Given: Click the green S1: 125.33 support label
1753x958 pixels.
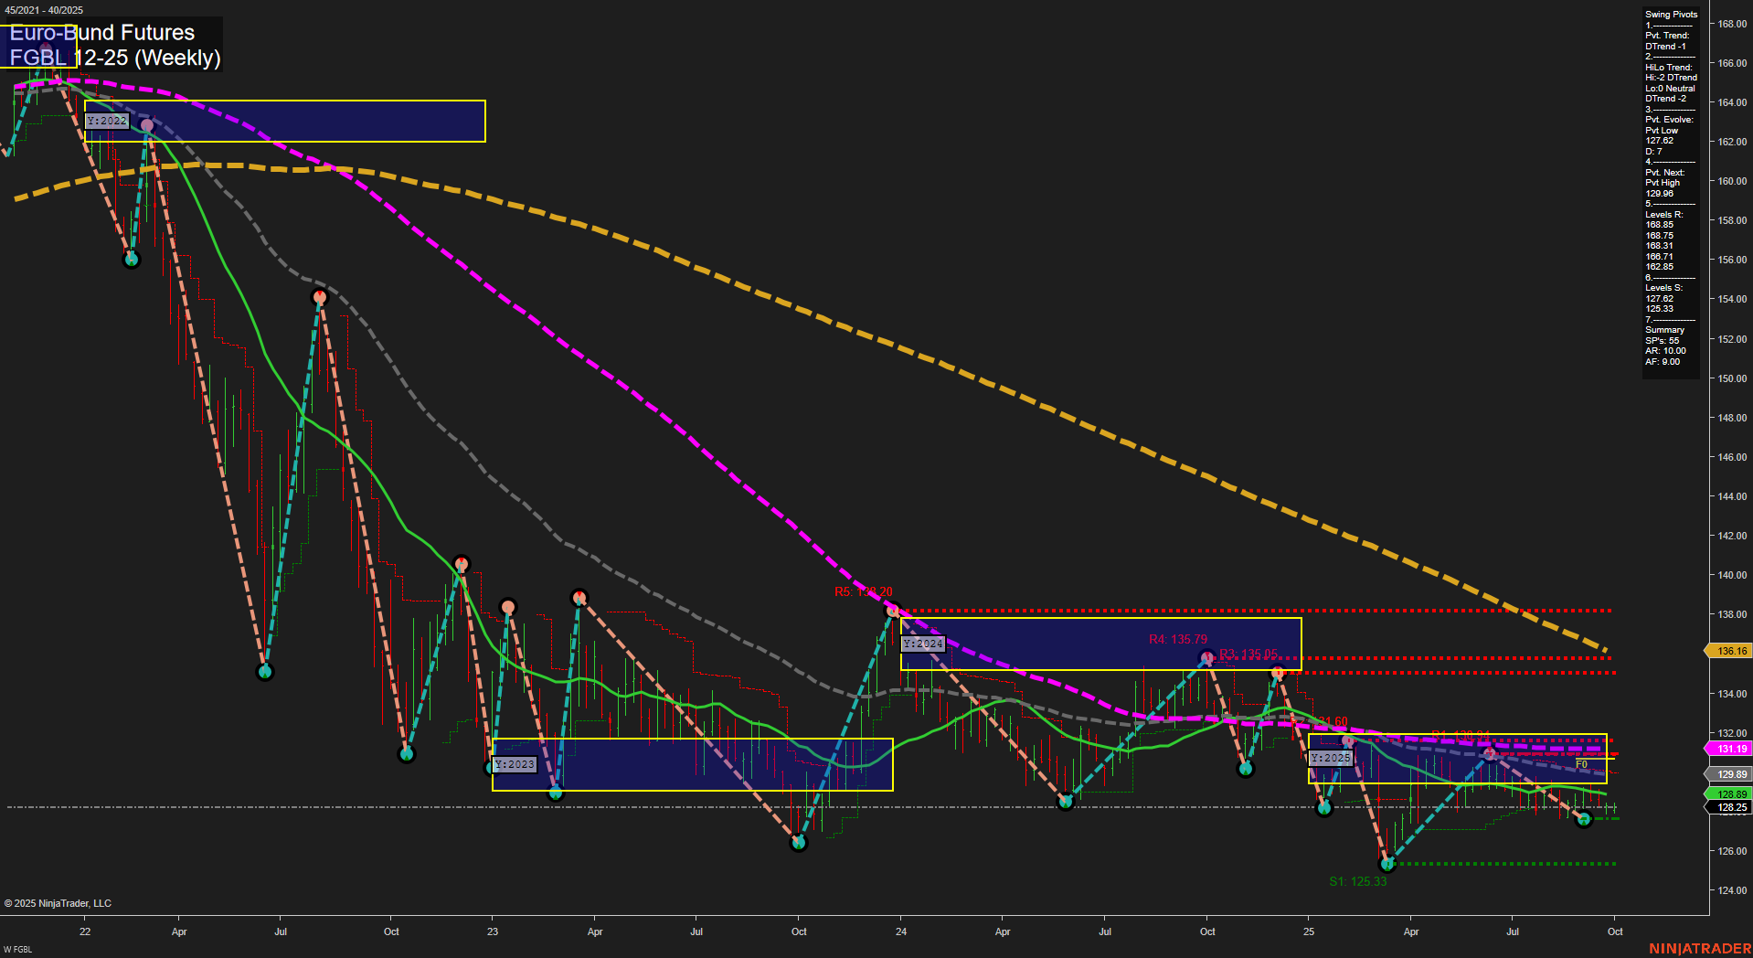Looking at the screenshot, I should click(1358, 882).
